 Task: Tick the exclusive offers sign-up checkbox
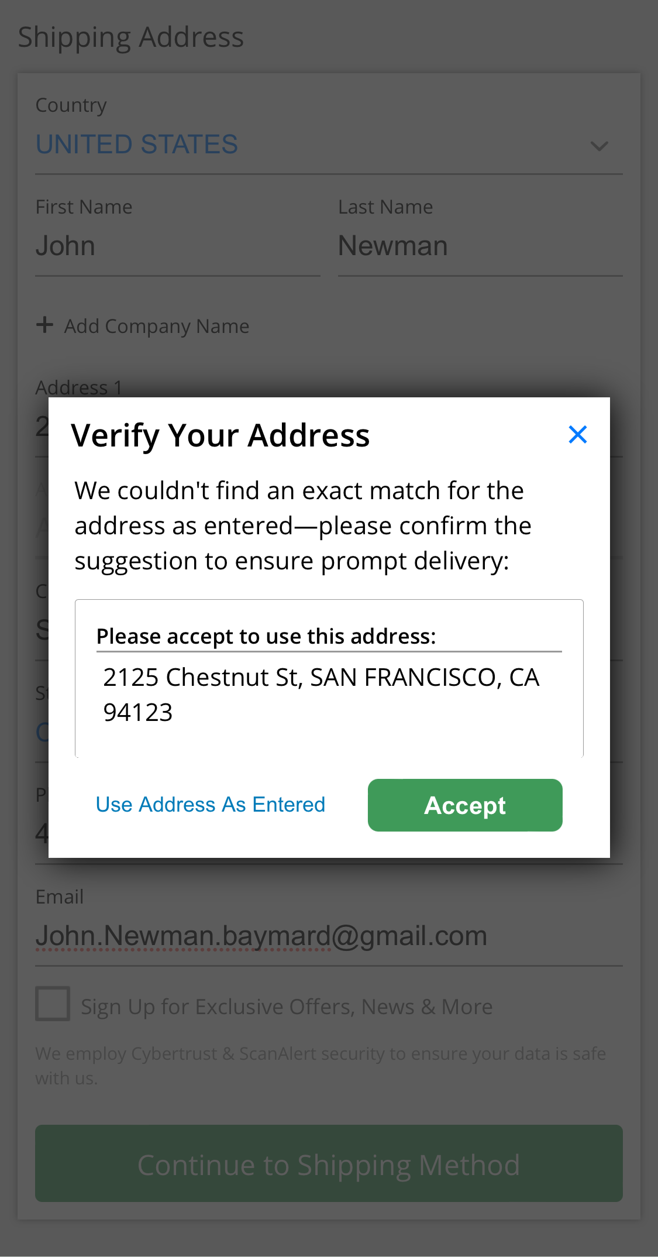coord(53,1004)
